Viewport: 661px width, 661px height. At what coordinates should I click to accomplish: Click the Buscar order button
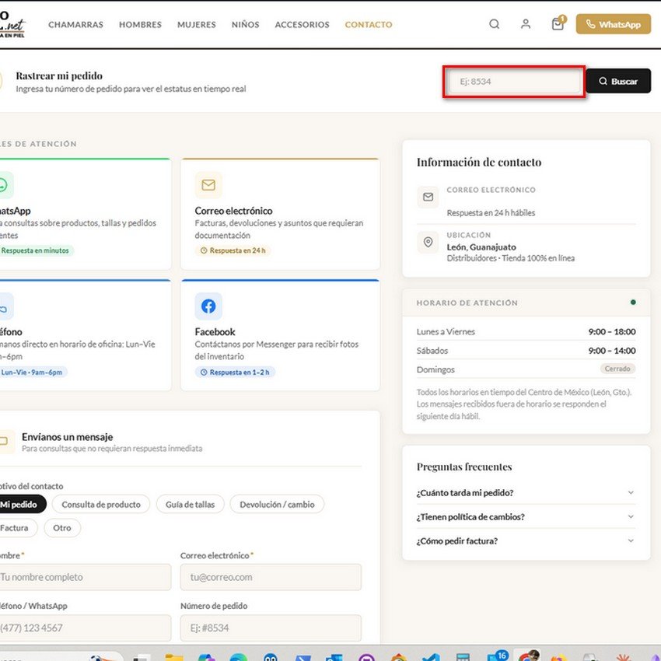coord(618,81)
